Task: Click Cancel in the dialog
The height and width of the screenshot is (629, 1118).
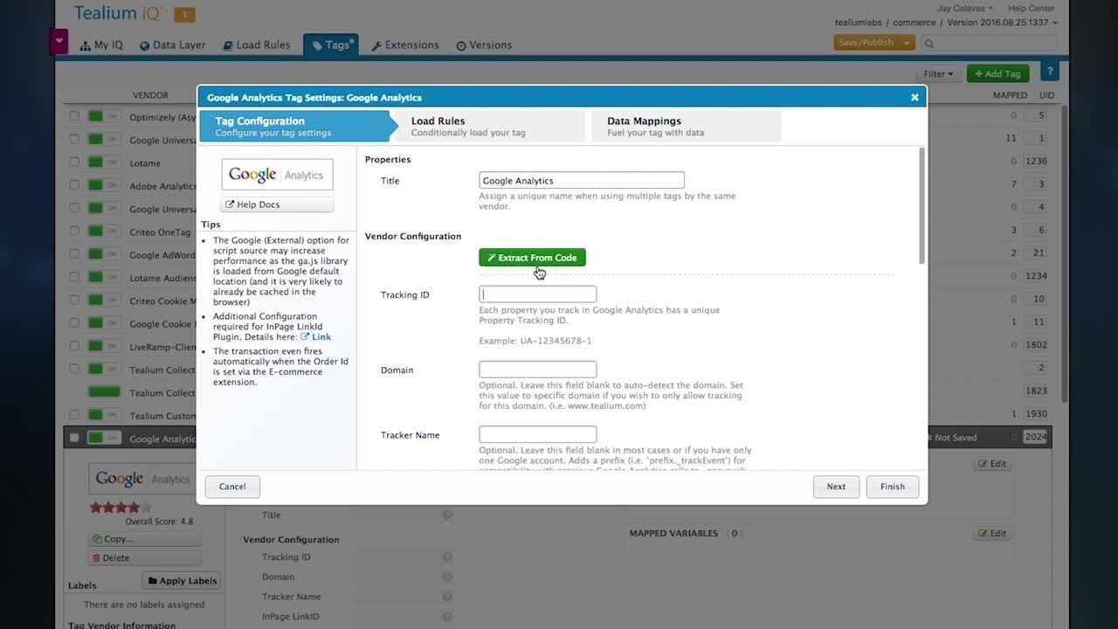Action: pyautogui.click(x=232, y=487)
